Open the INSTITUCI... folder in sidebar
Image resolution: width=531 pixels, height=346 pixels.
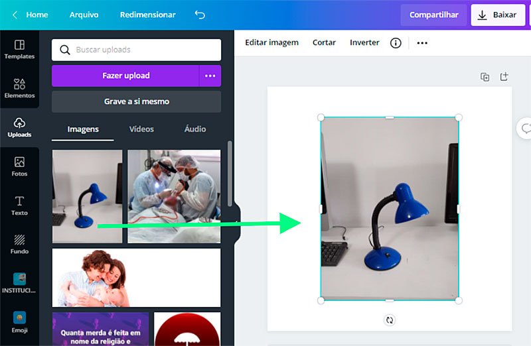(x=19, y=283)
